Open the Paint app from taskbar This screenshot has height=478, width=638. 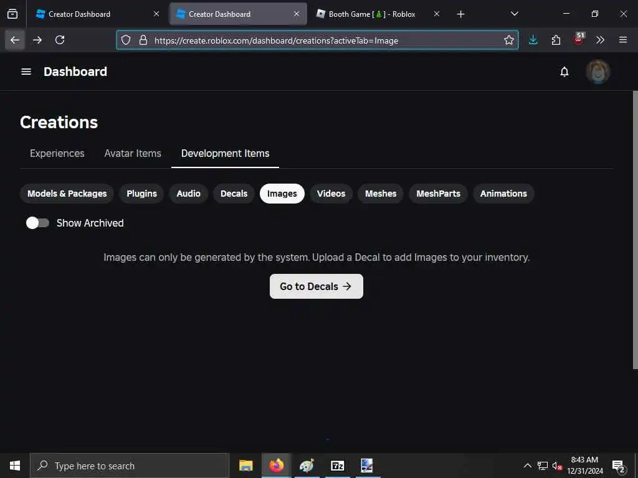[307, 466]
